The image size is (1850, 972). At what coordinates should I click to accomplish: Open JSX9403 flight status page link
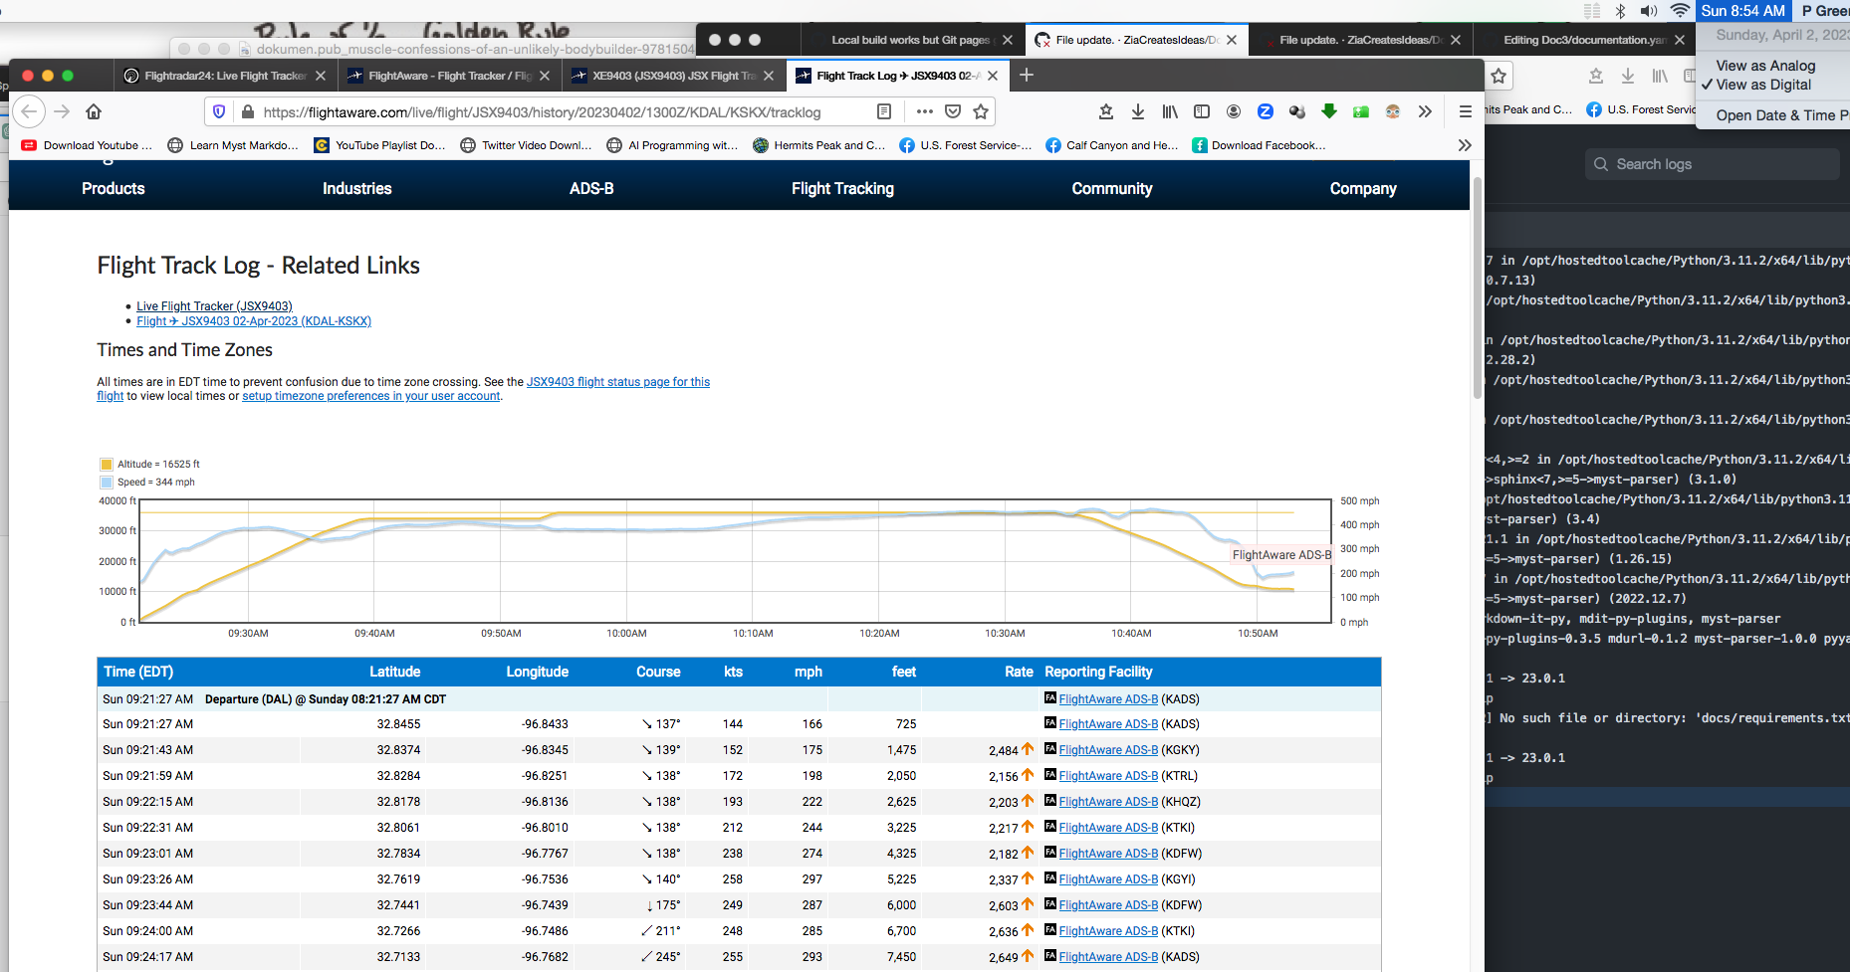click(x=618, y=382)
